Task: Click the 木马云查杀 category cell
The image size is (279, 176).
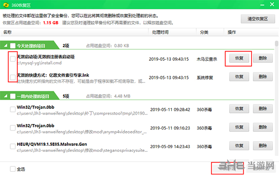Action: tap(207, 59)
